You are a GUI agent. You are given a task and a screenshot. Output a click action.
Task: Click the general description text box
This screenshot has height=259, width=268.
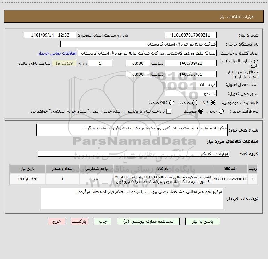click(x=132, y=130)
